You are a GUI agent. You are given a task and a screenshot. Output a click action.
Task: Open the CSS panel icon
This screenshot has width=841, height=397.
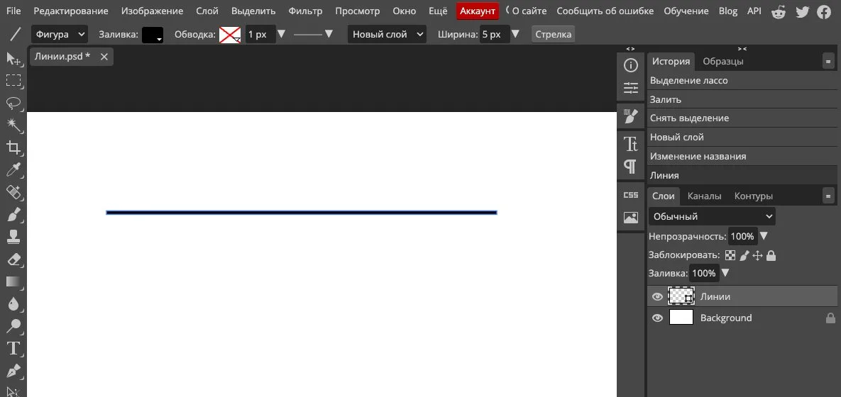(631, 195)
